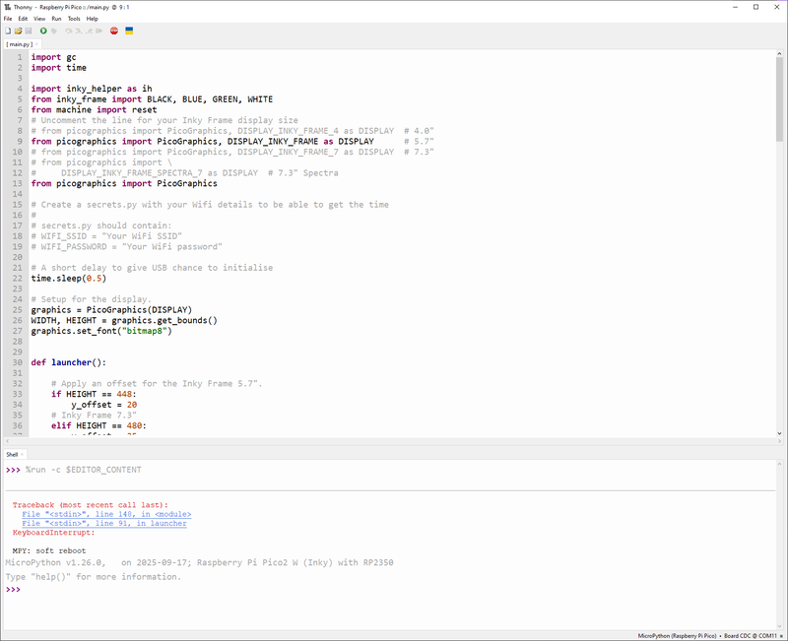Switch to the Shell panel tab

(x=12, y=454)
